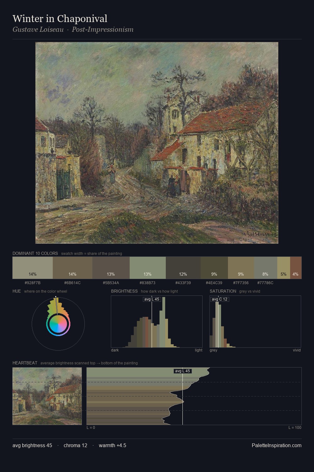
Task: Click the "HUE" section heading
Action: coord(17,291)
